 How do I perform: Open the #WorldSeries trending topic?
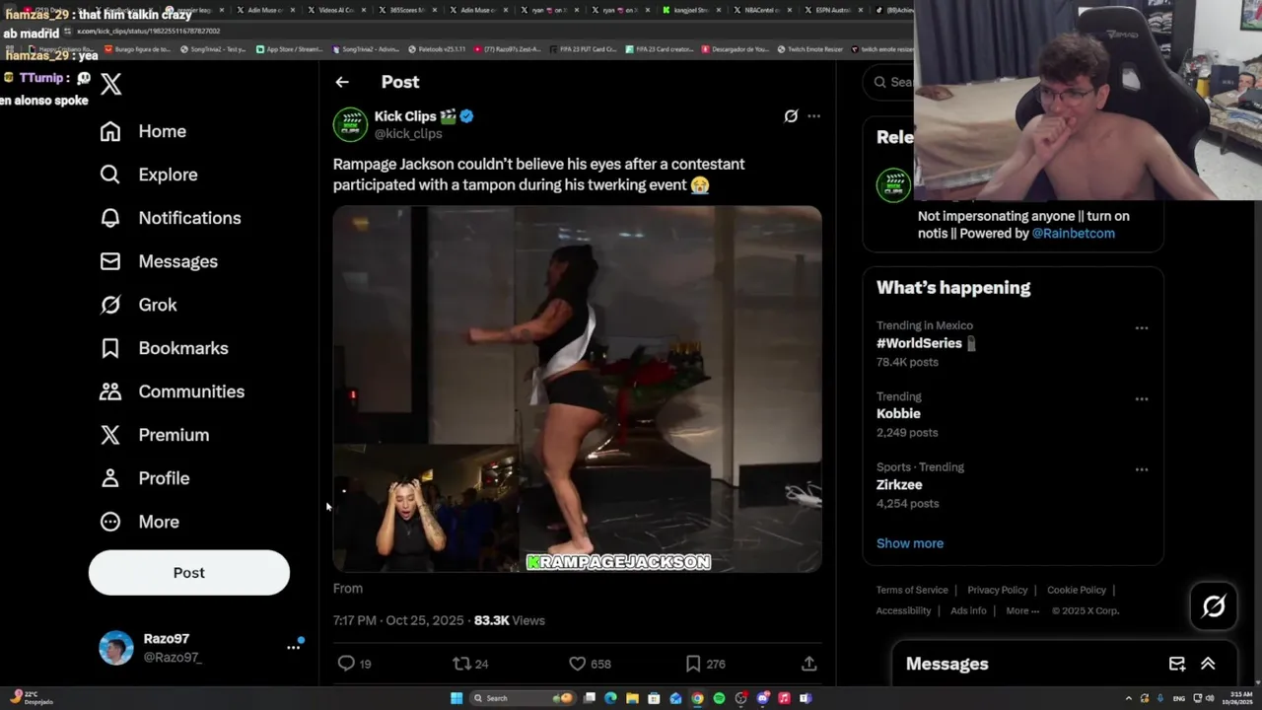919,343
